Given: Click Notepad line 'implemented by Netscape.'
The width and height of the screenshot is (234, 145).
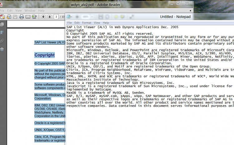Looking at the screenshot, I should (90, 89).
